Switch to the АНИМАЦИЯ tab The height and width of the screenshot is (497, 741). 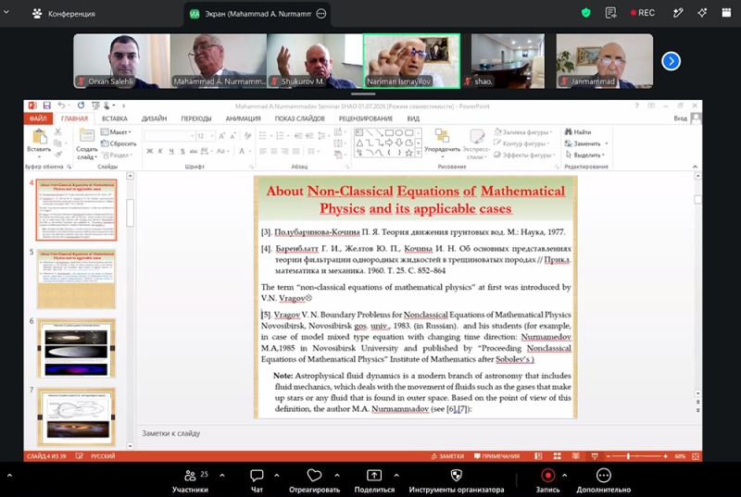[243, 118]
